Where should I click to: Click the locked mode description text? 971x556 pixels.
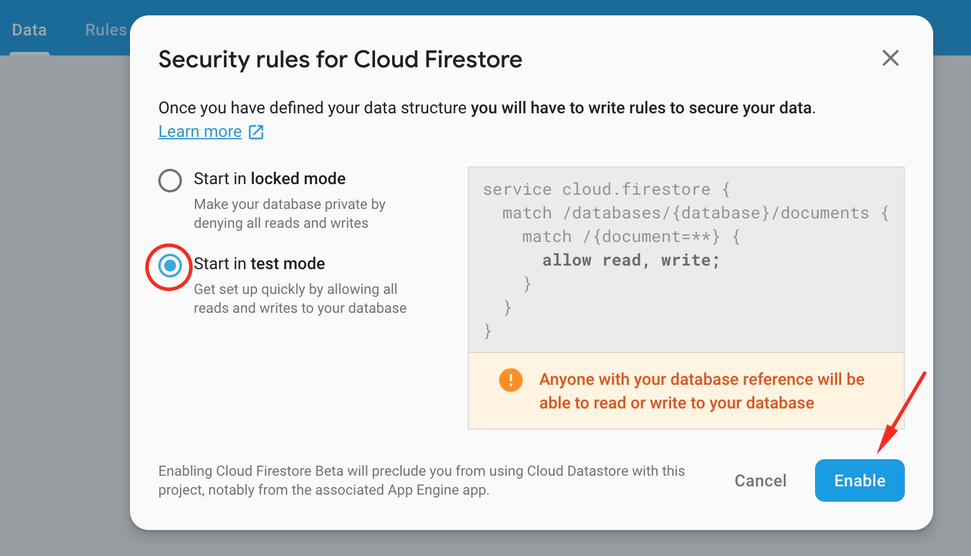pyautogui.click(x=289, y=214)
